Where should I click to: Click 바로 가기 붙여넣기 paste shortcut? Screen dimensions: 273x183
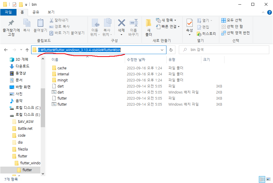67,33
